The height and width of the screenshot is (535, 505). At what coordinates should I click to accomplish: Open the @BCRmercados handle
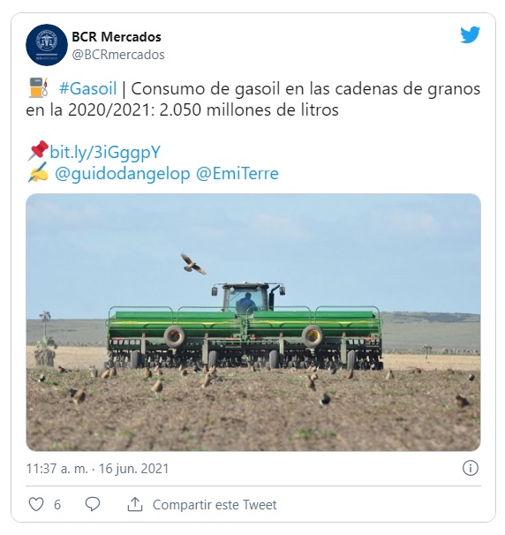click(118, 55)
